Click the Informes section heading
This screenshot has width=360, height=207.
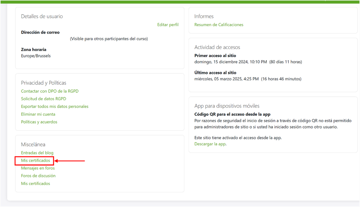(x=204, y=17)
